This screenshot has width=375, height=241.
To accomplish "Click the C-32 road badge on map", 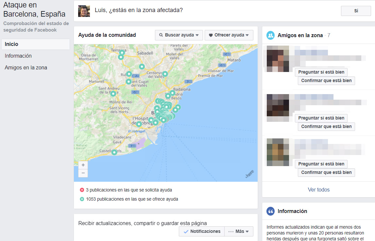I will [222, 65].
